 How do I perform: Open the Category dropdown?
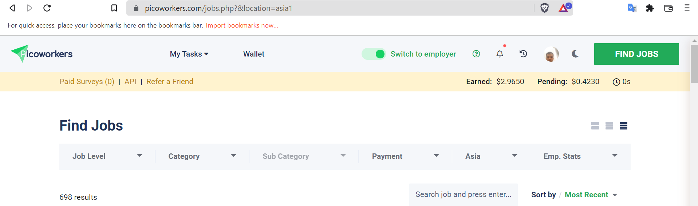202,156
